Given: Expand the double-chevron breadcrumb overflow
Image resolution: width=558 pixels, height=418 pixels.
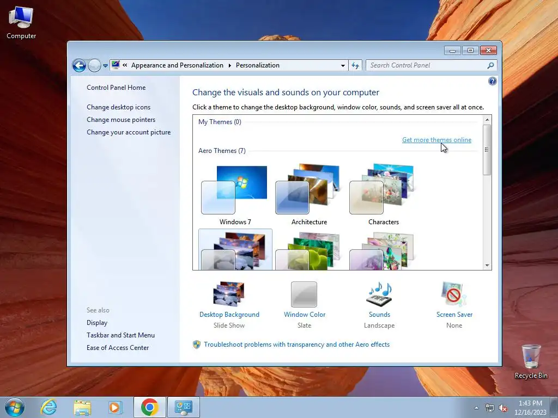Looking at the screenshot, I should click(125, 65).
